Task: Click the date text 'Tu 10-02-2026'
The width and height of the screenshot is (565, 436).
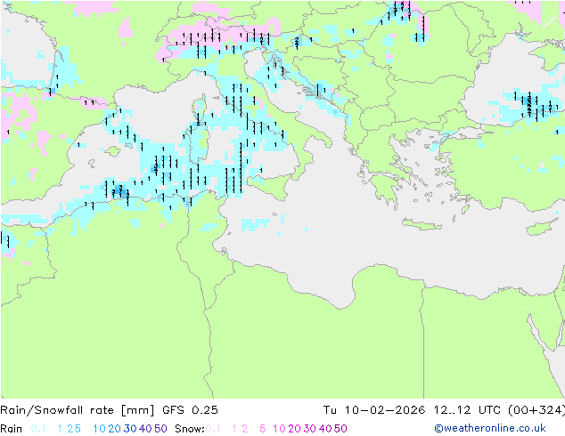Action: pyautogui.click(x=374, y=410)
